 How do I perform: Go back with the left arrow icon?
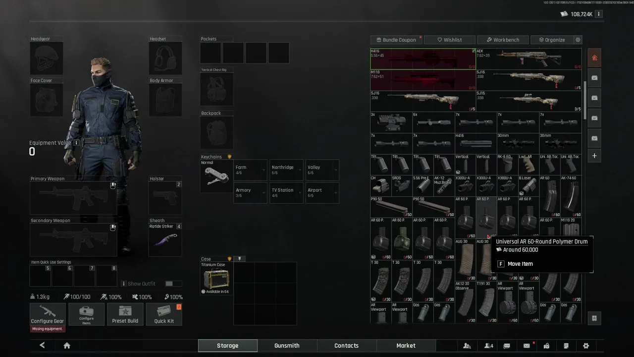point(42,346)
